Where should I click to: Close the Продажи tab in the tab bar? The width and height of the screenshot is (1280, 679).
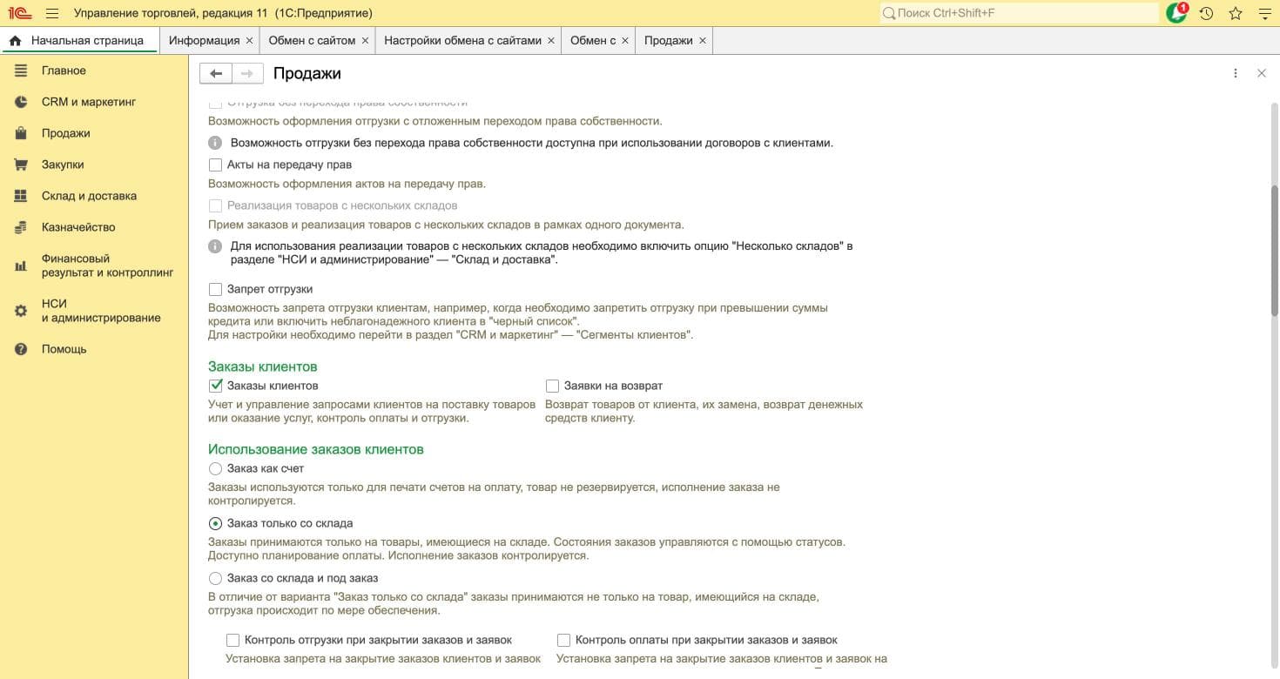click(x=703, y=41)
